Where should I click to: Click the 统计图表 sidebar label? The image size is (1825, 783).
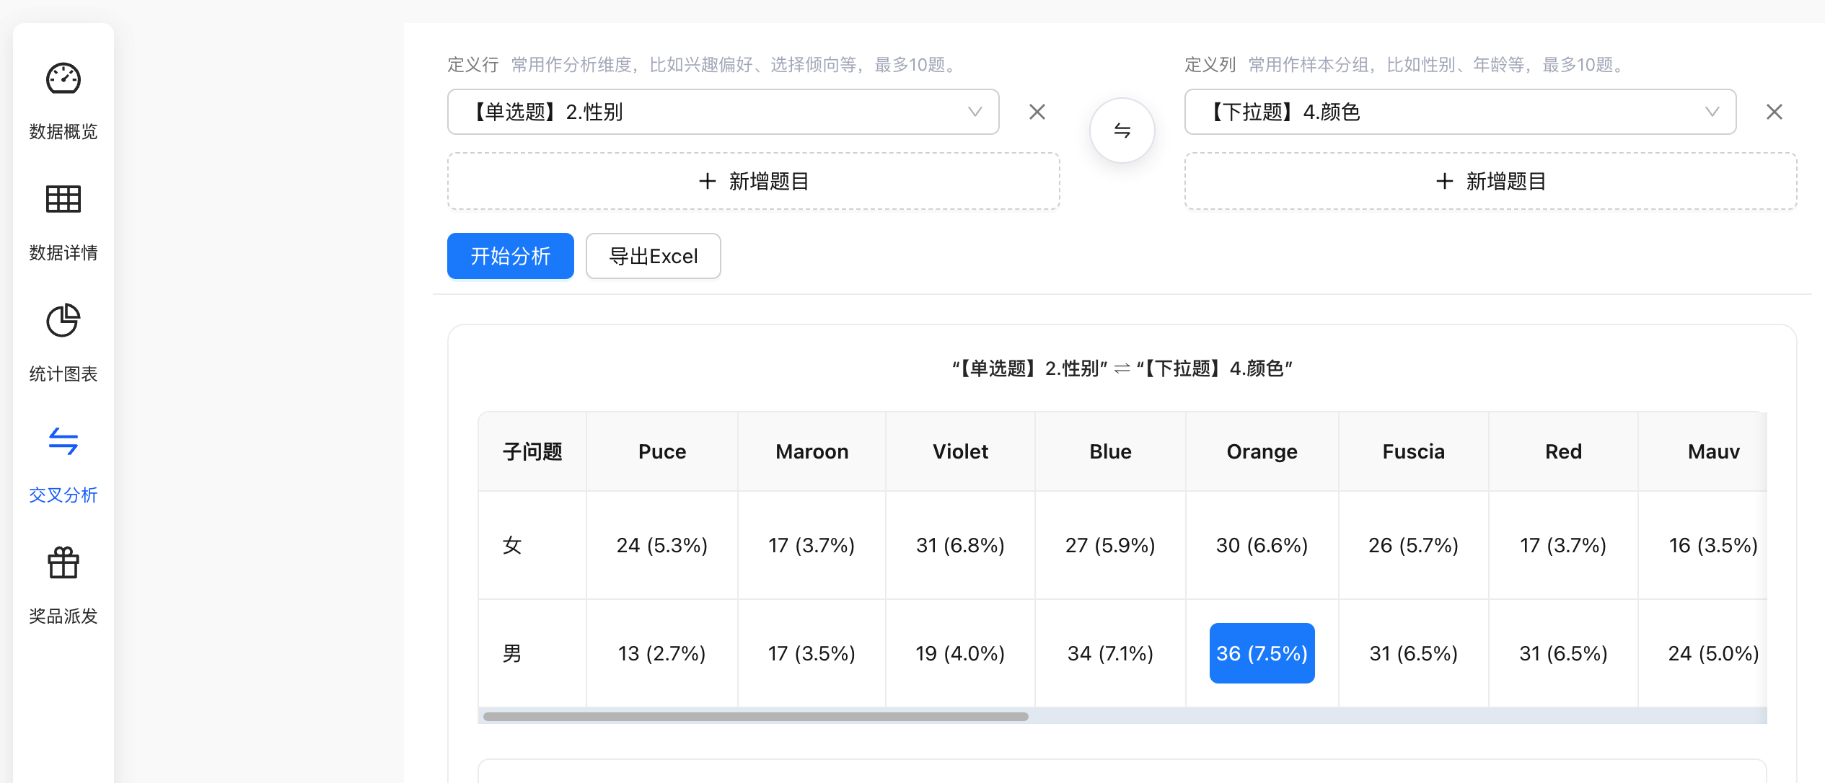[x=63, y=374]
